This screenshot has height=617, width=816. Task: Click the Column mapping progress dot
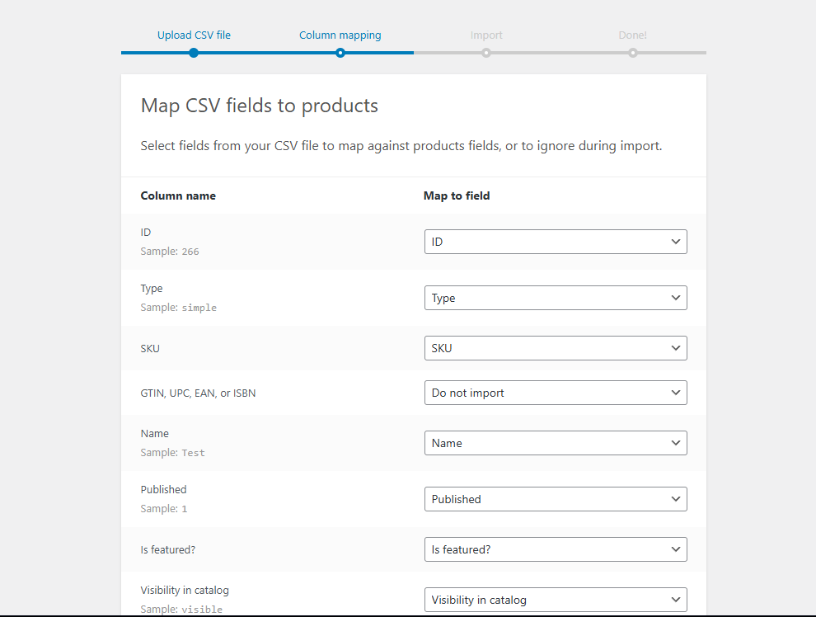[340, 53]
